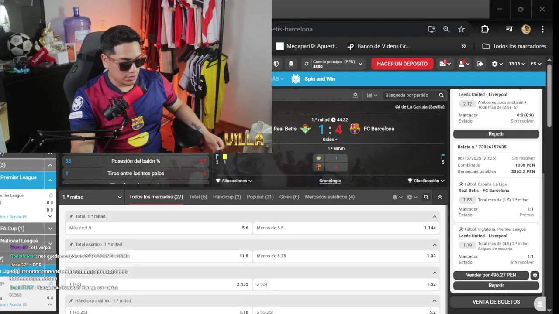Bookmark this page with the star icon
The image size is (559, 314).
coord(461,29)
